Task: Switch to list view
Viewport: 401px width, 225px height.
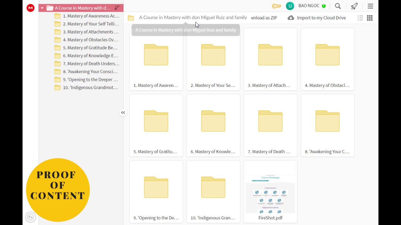Action: (360, 18)
